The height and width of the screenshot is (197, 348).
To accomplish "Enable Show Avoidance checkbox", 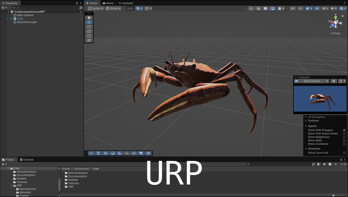I will click(x=344, y=144).
